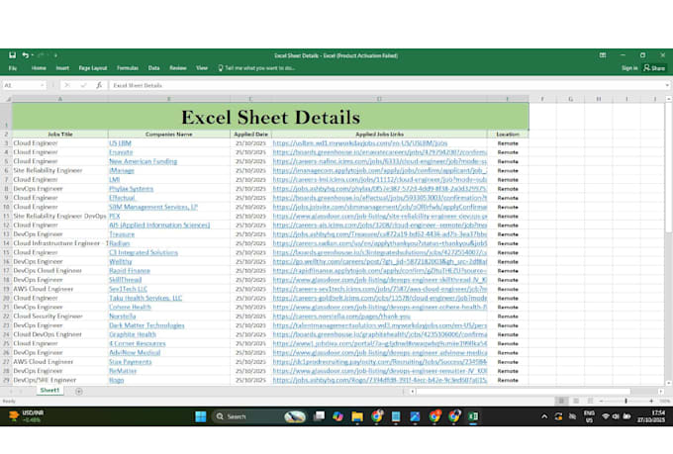The height and width of the screenshot is (454, 673).
Task: Open the SBM Management Services, LP link
Action: tap(153, 207)
